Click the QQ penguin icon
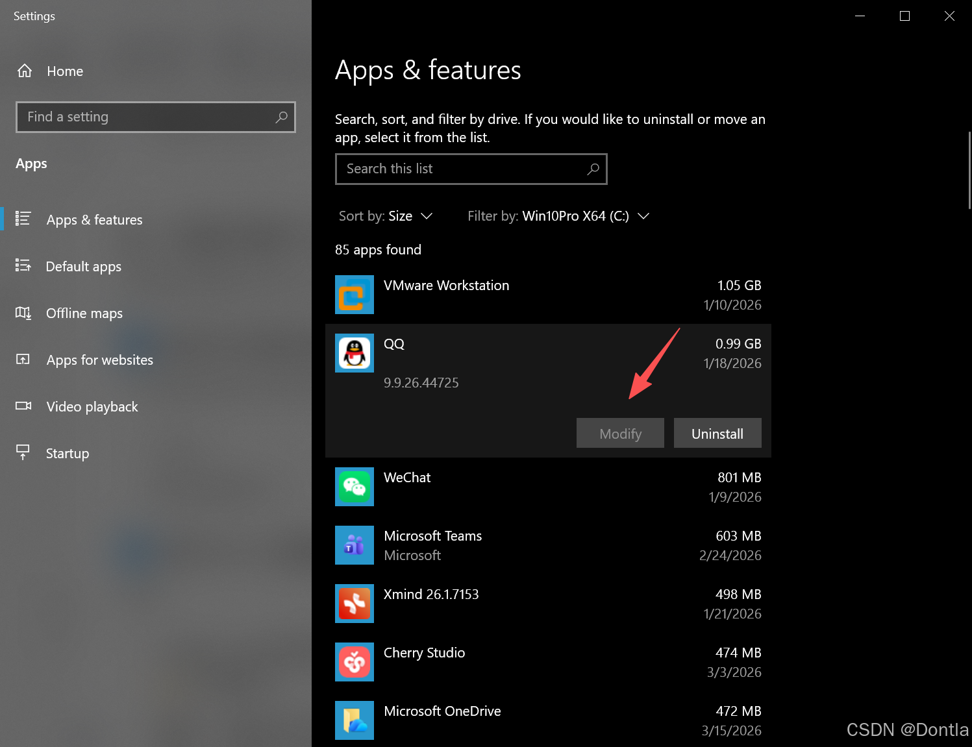This screenshot has height=747, width=972. 355,353
